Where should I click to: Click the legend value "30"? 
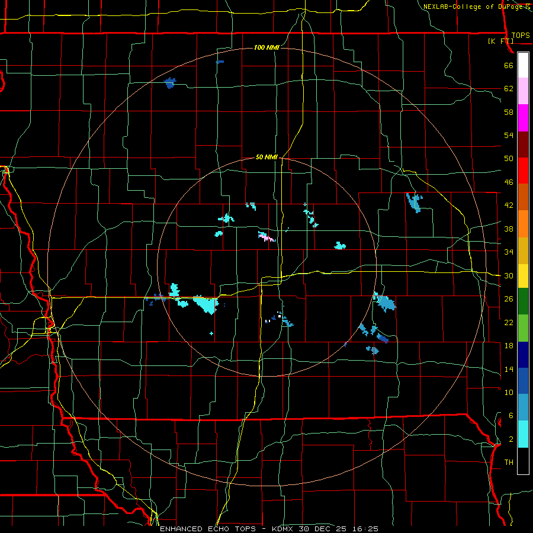coord(509,275)
